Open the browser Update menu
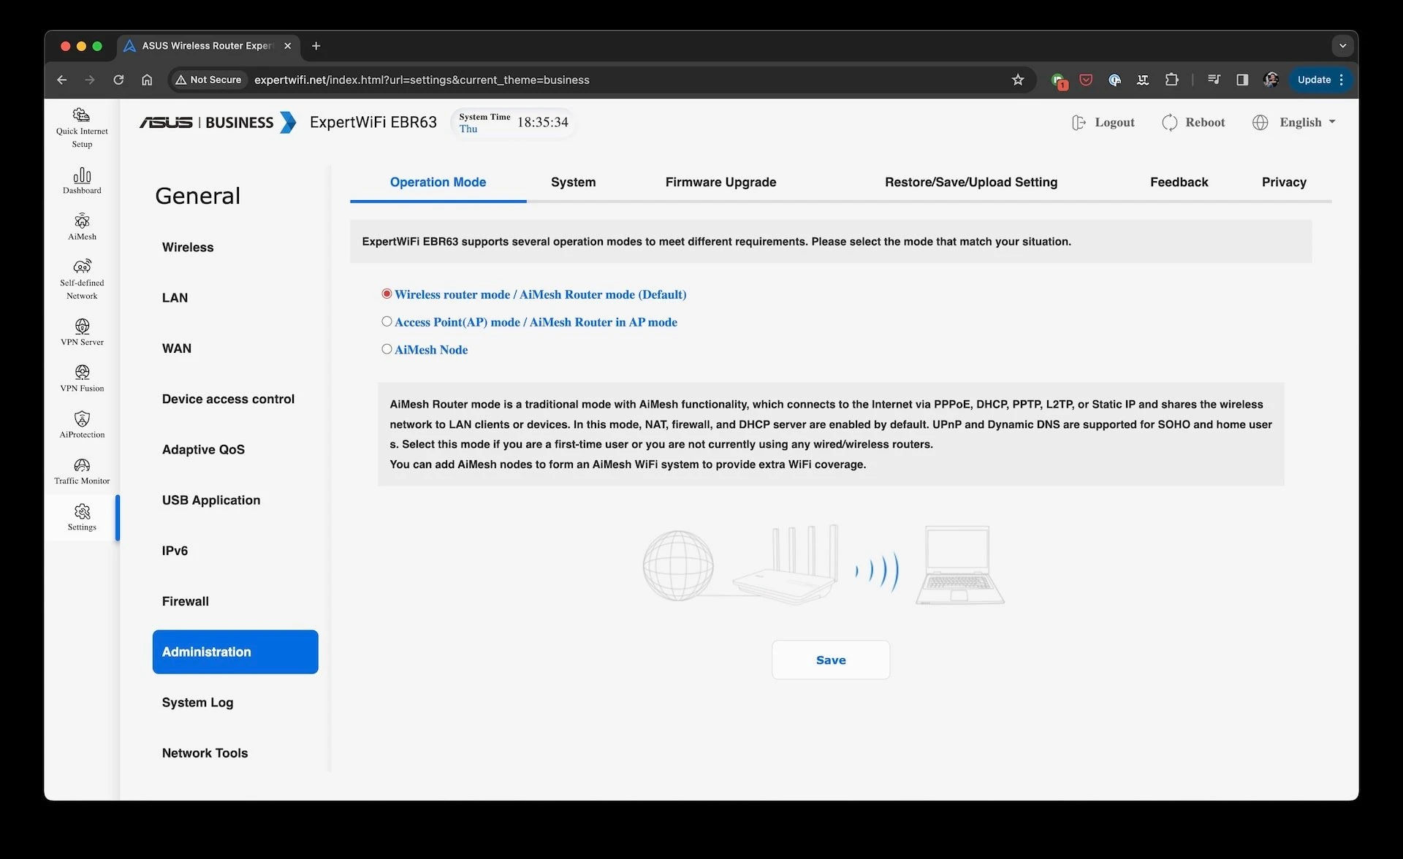The width and height of the screenshot is (1403, 859). click(1321, 80)
